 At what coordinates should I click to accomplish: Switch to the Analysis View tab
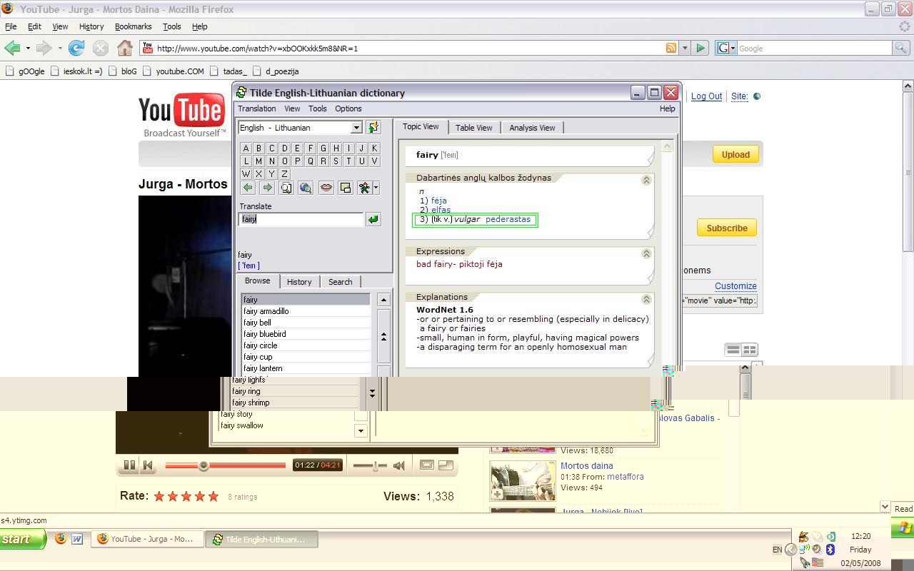[532, 128]
